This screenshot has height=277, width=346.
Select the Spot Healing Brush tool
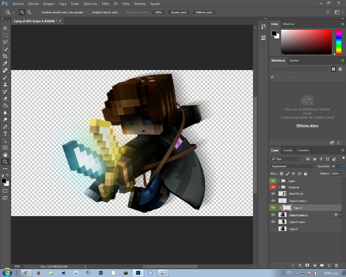5,70
